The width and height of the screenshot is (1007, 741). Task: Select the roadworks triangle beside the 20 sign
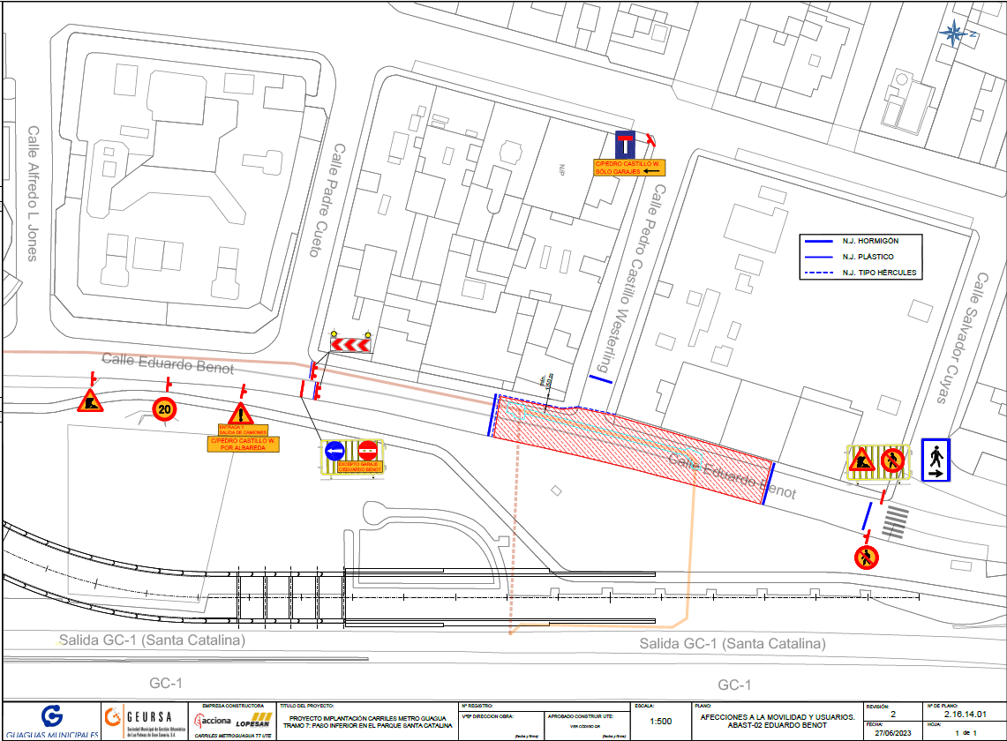coord(91,400)
